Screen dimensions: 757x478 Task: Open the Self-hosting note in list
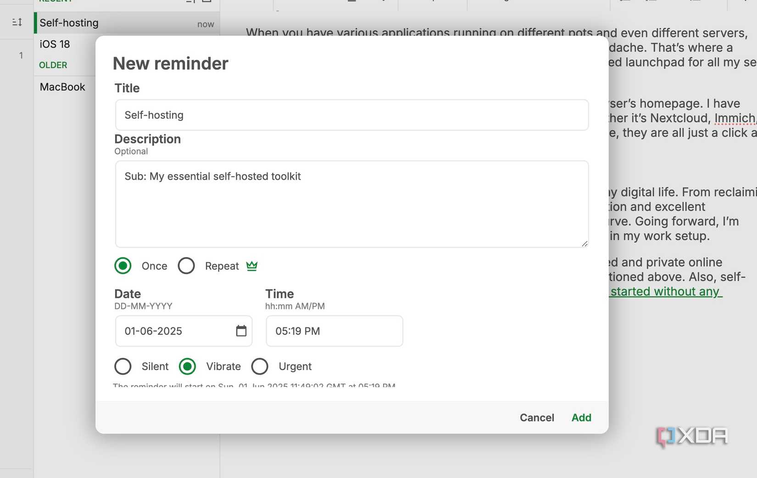point(69,23)
